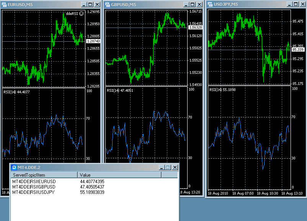Click the MT4.DDE.2 window icon
Image resolution: width=307 pixels, height=221 pixels.
[x=14, y=167]
